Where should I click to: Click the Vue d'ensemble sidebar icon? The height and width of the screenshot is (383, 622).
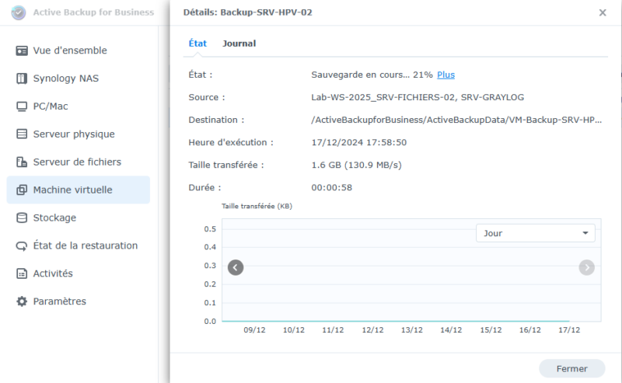(22, 50)
